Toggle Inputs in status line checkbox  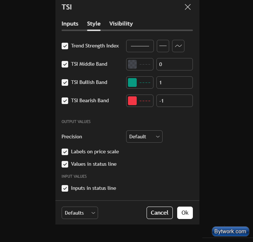point(65,188)
